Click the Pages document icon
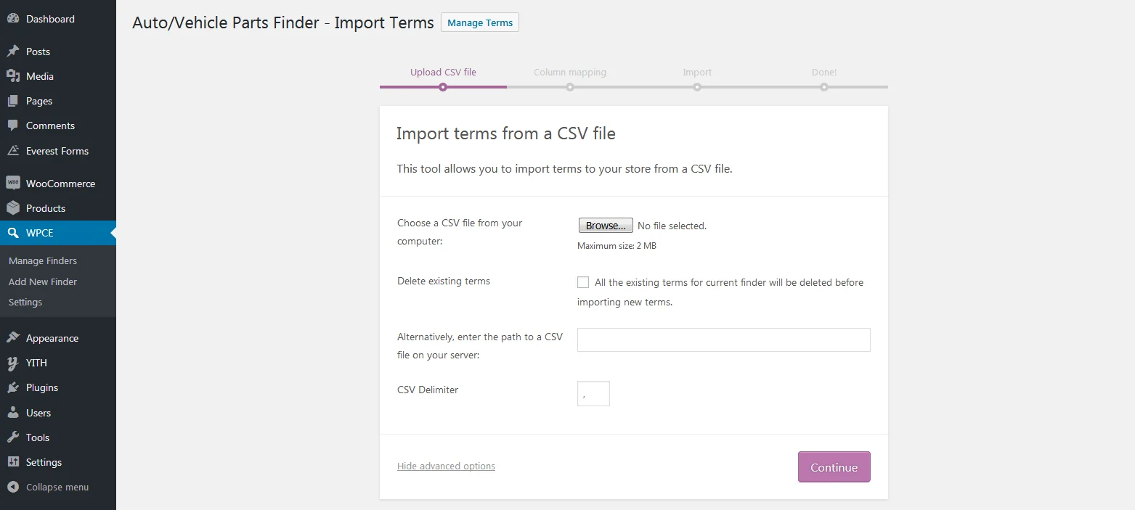This screenshot has height=510, width=1135. [x=13, y=101]
